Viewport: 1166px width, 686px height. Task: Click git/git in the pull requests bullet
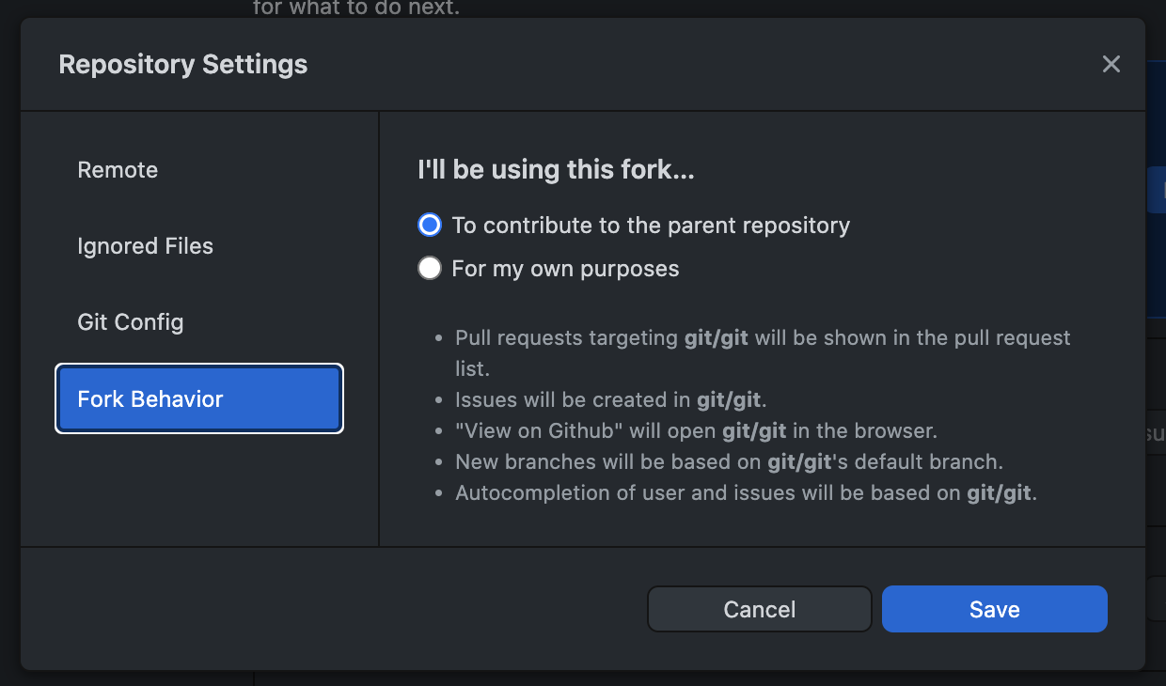click(x=714, y=337)
